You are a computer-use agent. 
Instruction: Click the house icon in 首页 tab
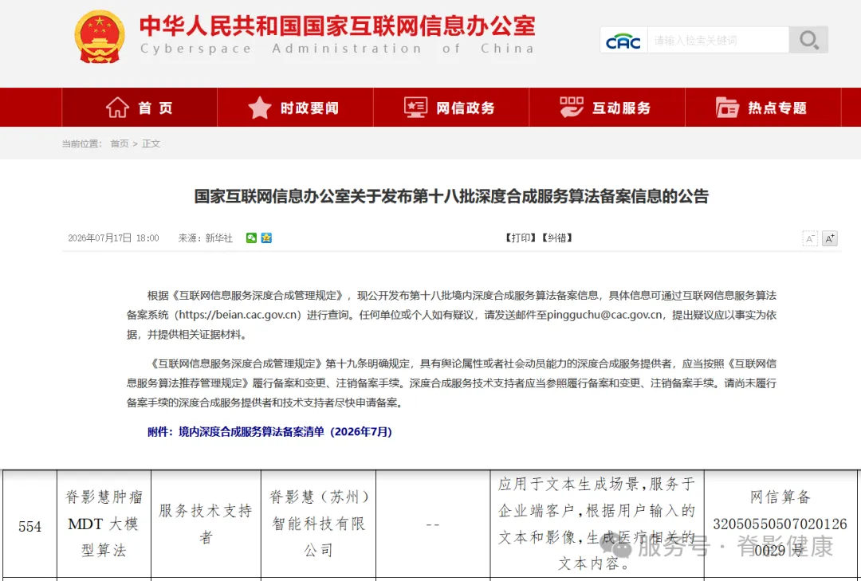[x=117, y=107]
